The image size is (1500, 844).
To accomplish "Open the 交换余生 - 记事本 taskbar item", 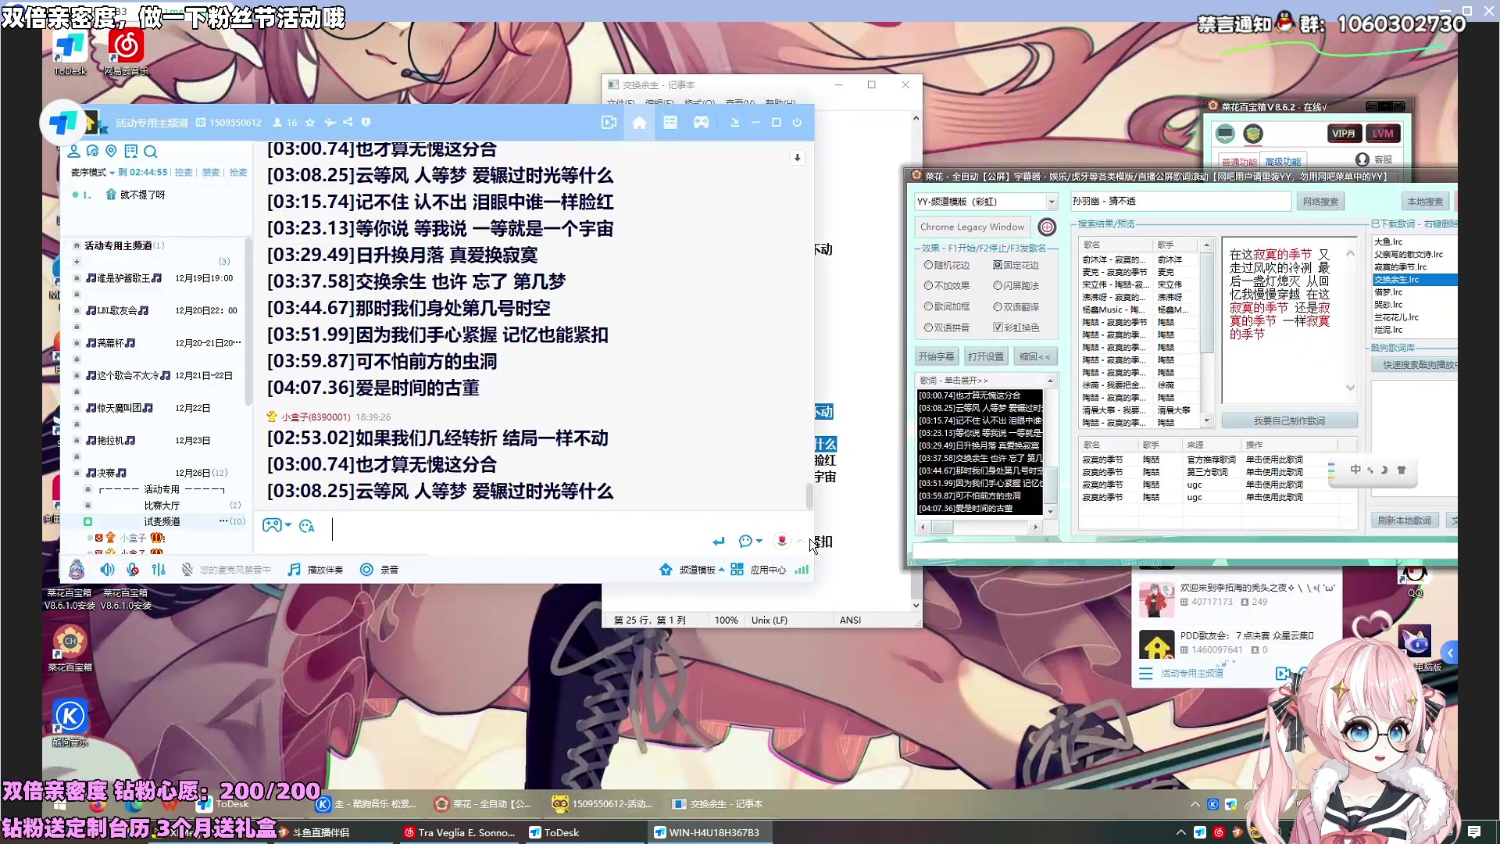I will click(x=719, y=803).
